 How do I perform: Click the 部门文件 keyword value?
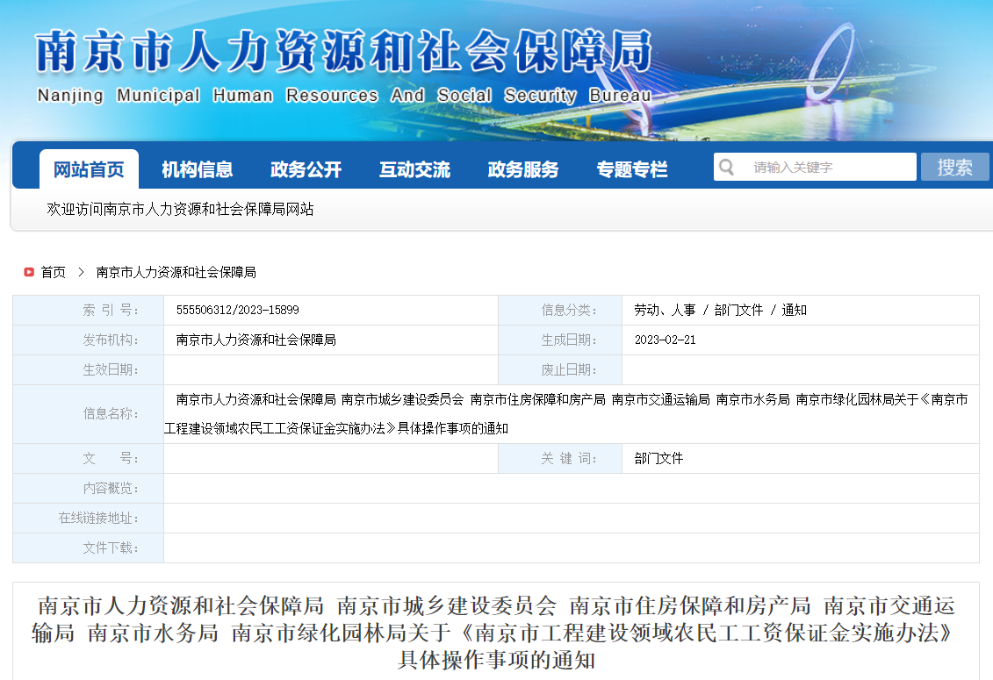(658, 459)
